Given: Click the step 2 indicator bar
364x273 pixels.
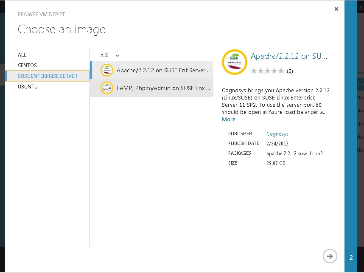Looking at the screenshot, I should pos(351,136).
